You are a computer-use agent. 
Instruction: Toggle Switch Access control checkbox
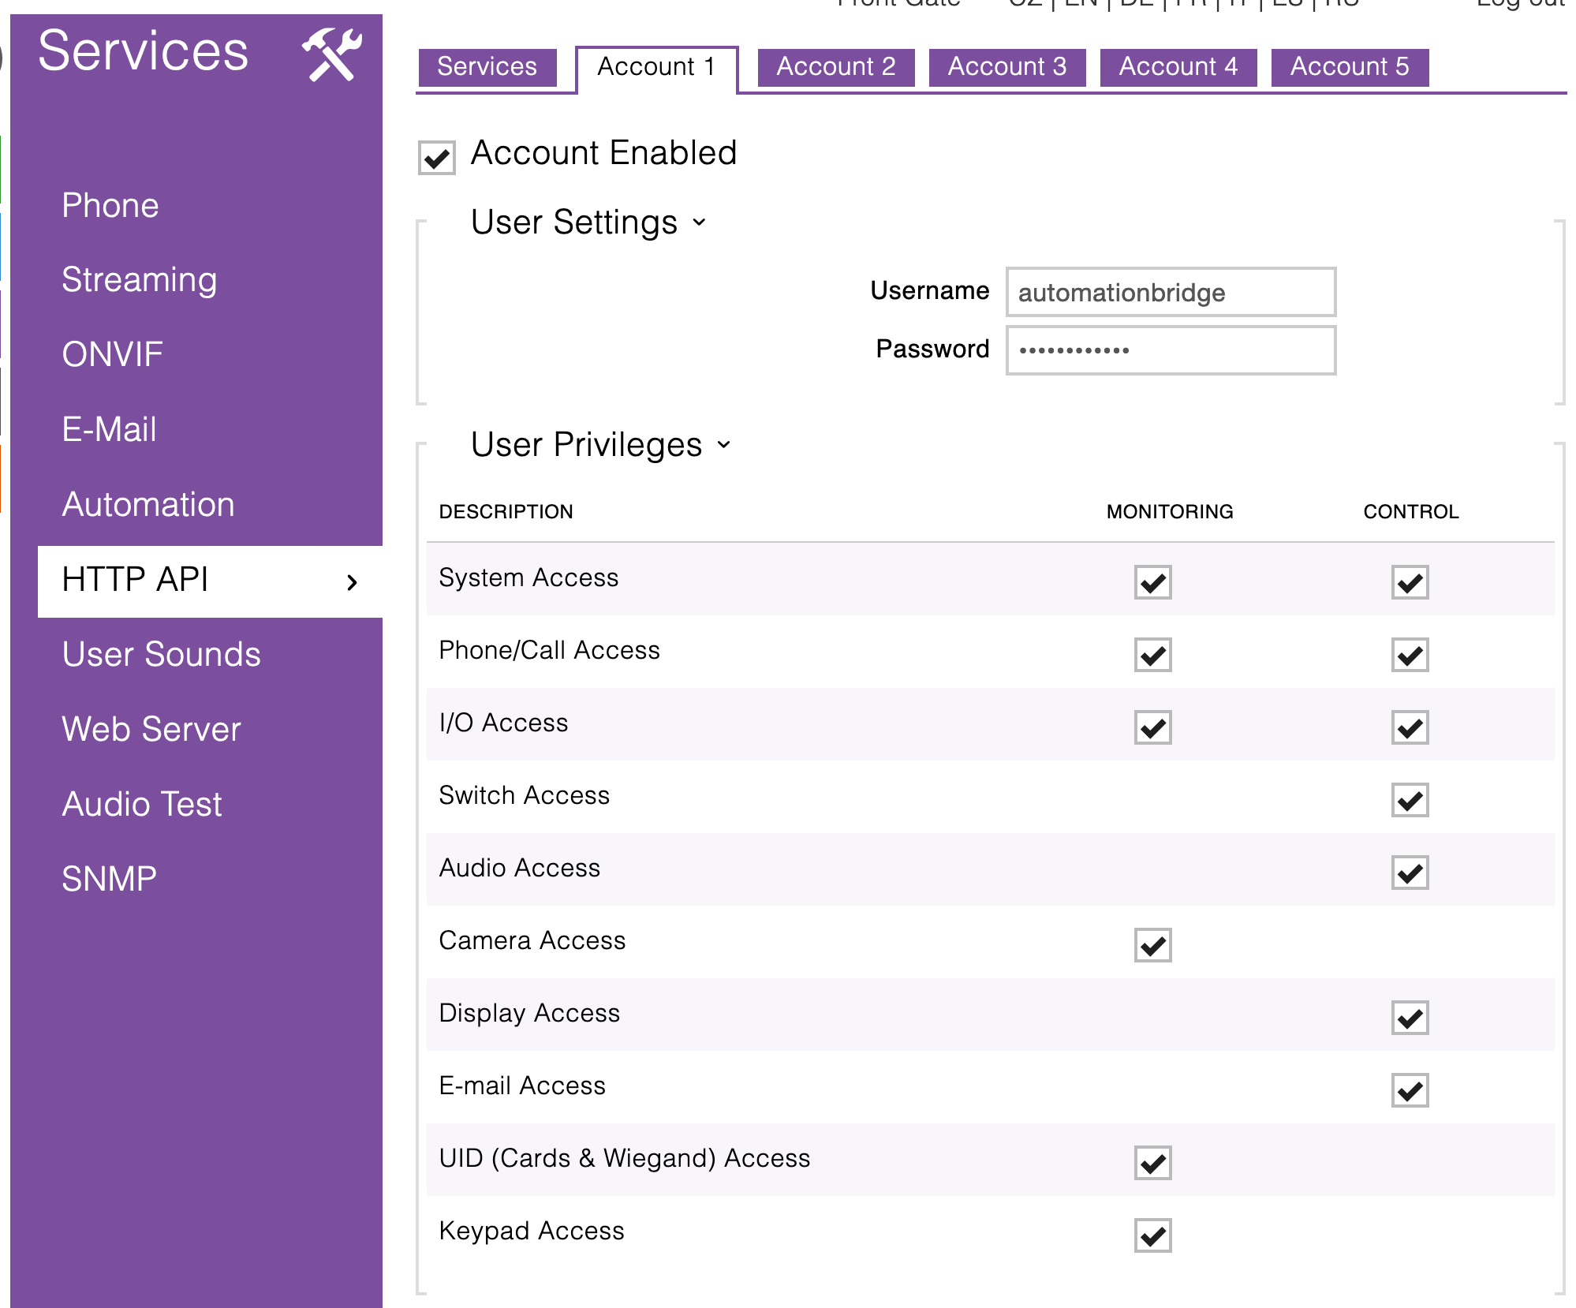1410,800
